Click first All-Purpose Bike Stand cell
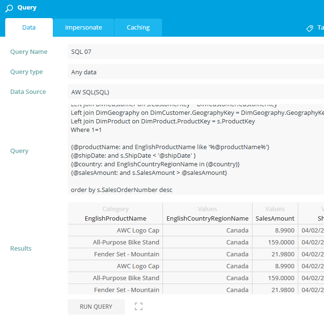Viewport: 324px width, 324px height. point(115,242)
